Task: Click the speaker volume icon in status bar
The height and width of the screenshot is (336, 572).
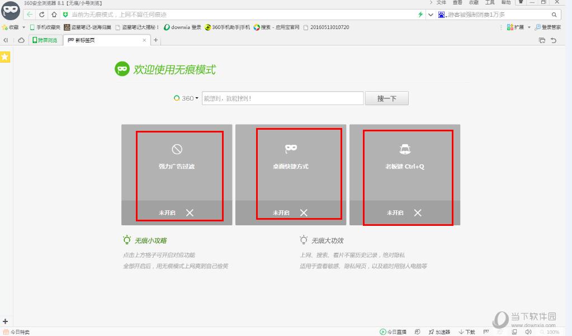Action: pos(528,332)
